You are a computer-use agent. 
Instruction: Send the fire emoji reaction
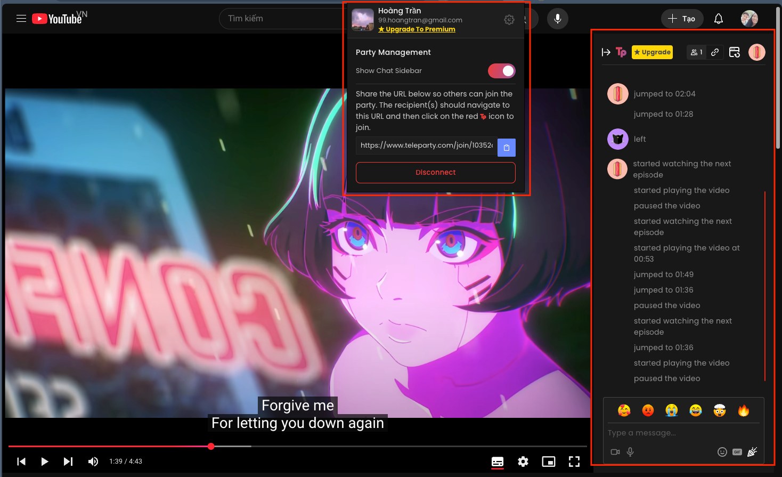(x=744, y=410)
